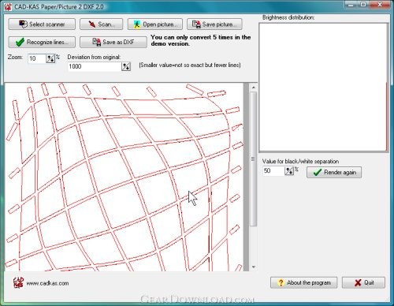The width and height of the screenshot is (394, 306).
Task: Click the www.cadkas.com website link
Action: click(47, 283)
